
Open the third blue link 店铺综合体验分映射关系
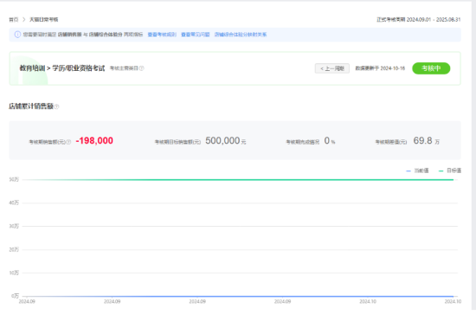tap(241, 35)
